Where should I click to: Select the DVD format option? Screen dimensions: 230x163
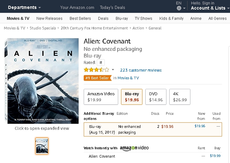(x=156, y=97)
